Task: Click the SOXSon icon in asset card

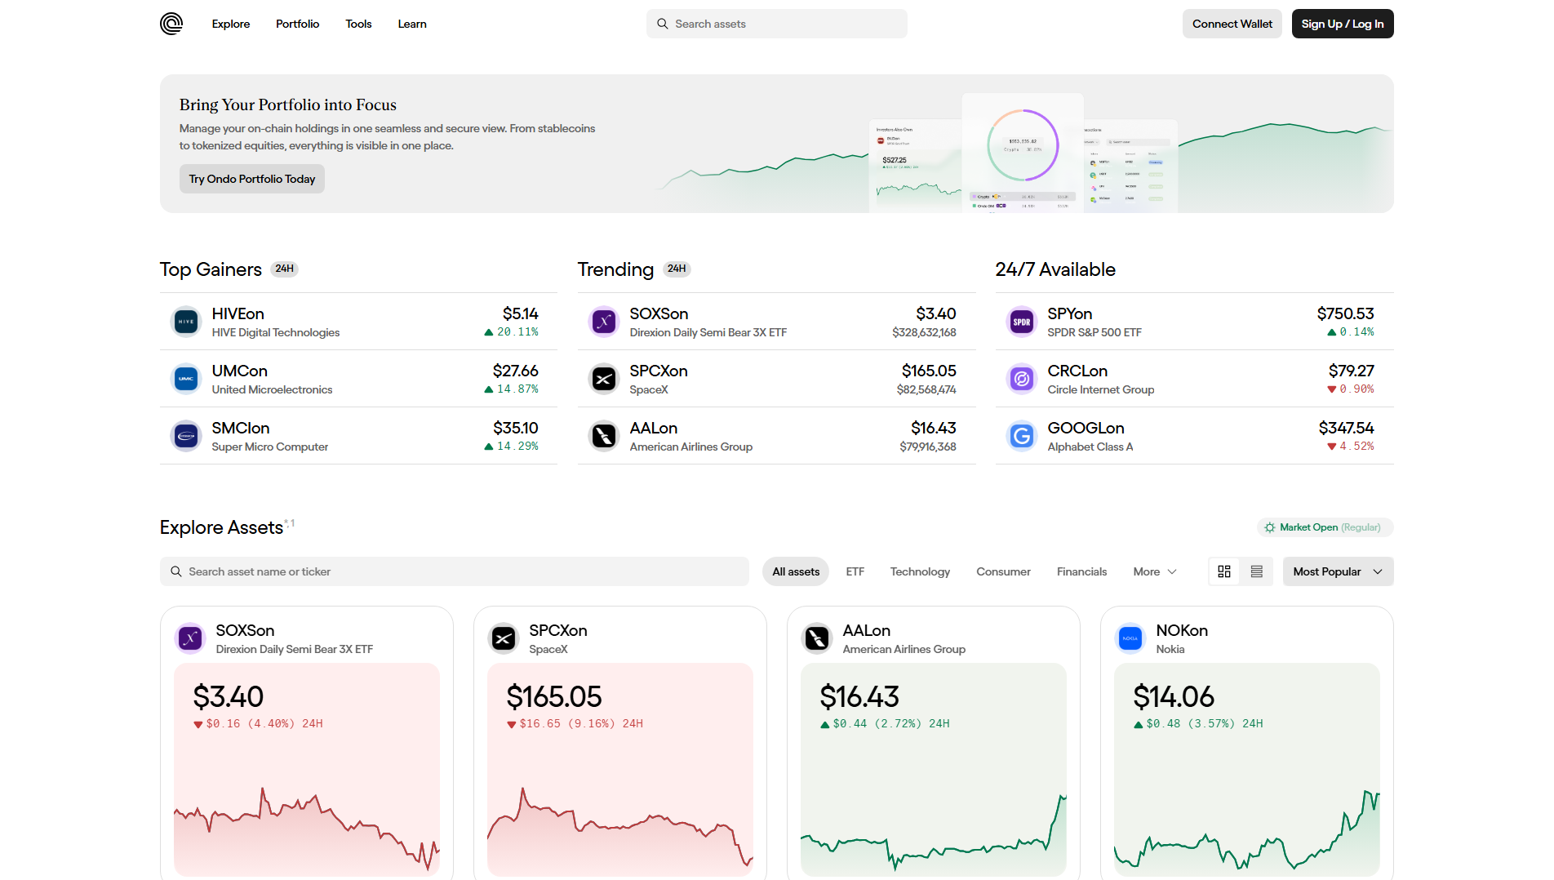Action: [190, 638]
